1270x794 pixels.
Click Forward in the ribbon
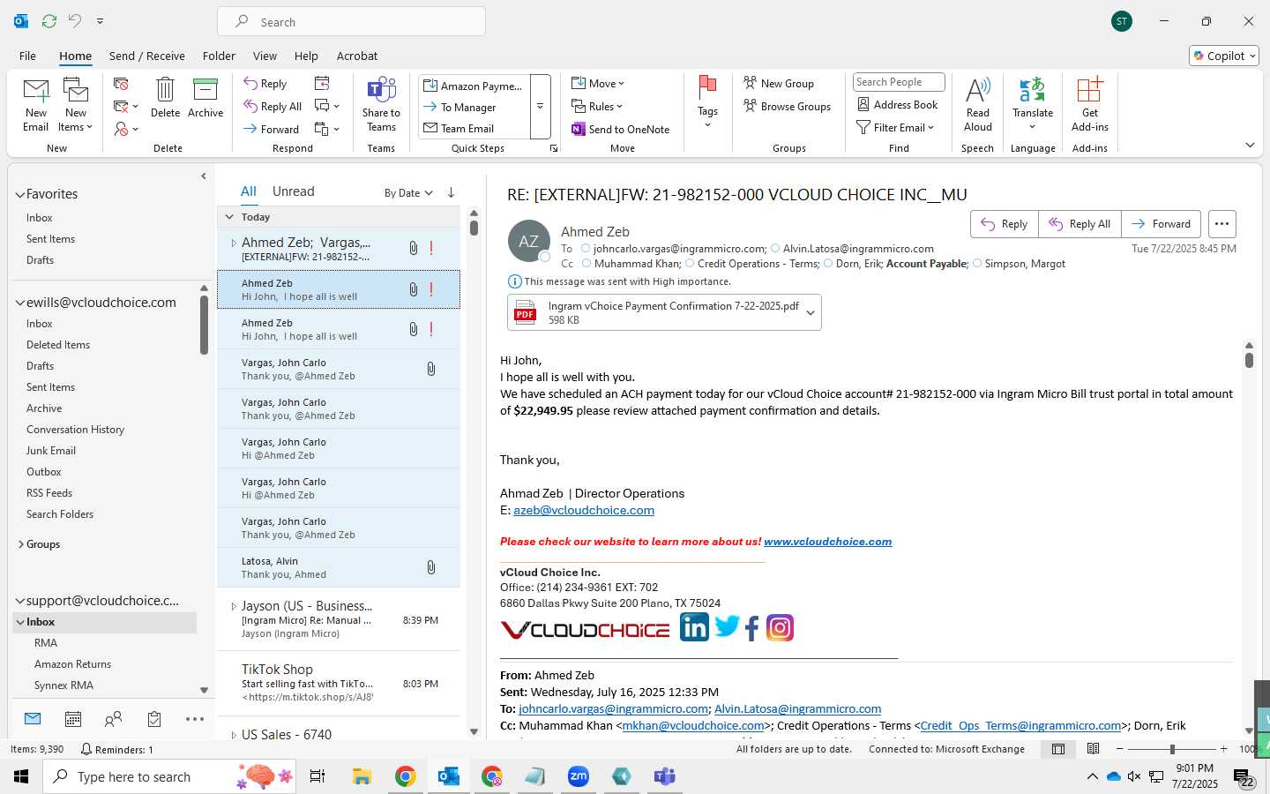point(272,130)
